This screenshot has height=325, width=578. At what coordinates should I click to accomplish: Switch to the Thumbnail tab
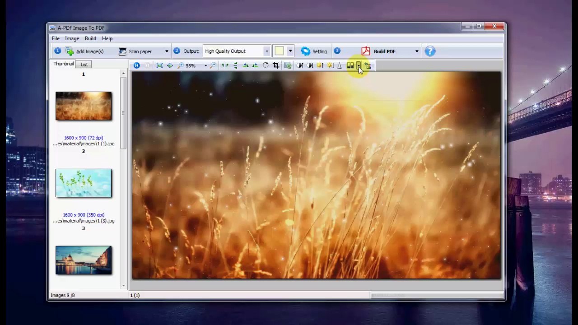[64, 64]
